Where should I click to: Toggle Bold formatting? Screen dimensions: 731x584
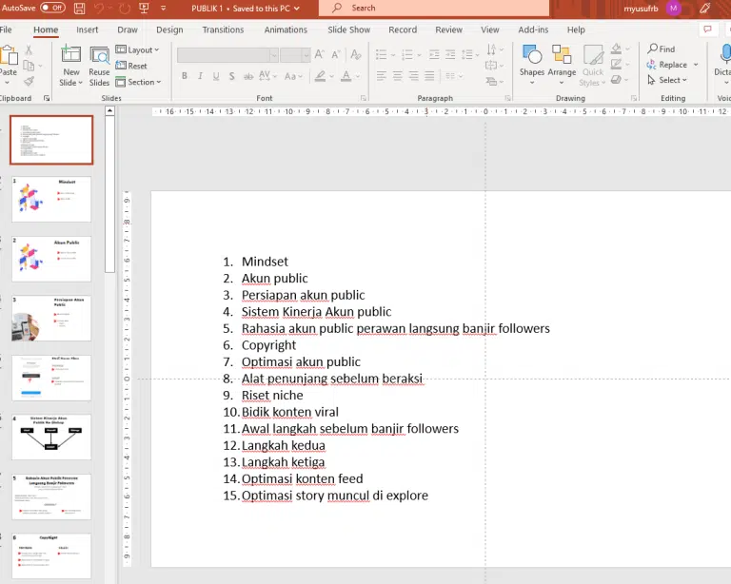point(184,76)
